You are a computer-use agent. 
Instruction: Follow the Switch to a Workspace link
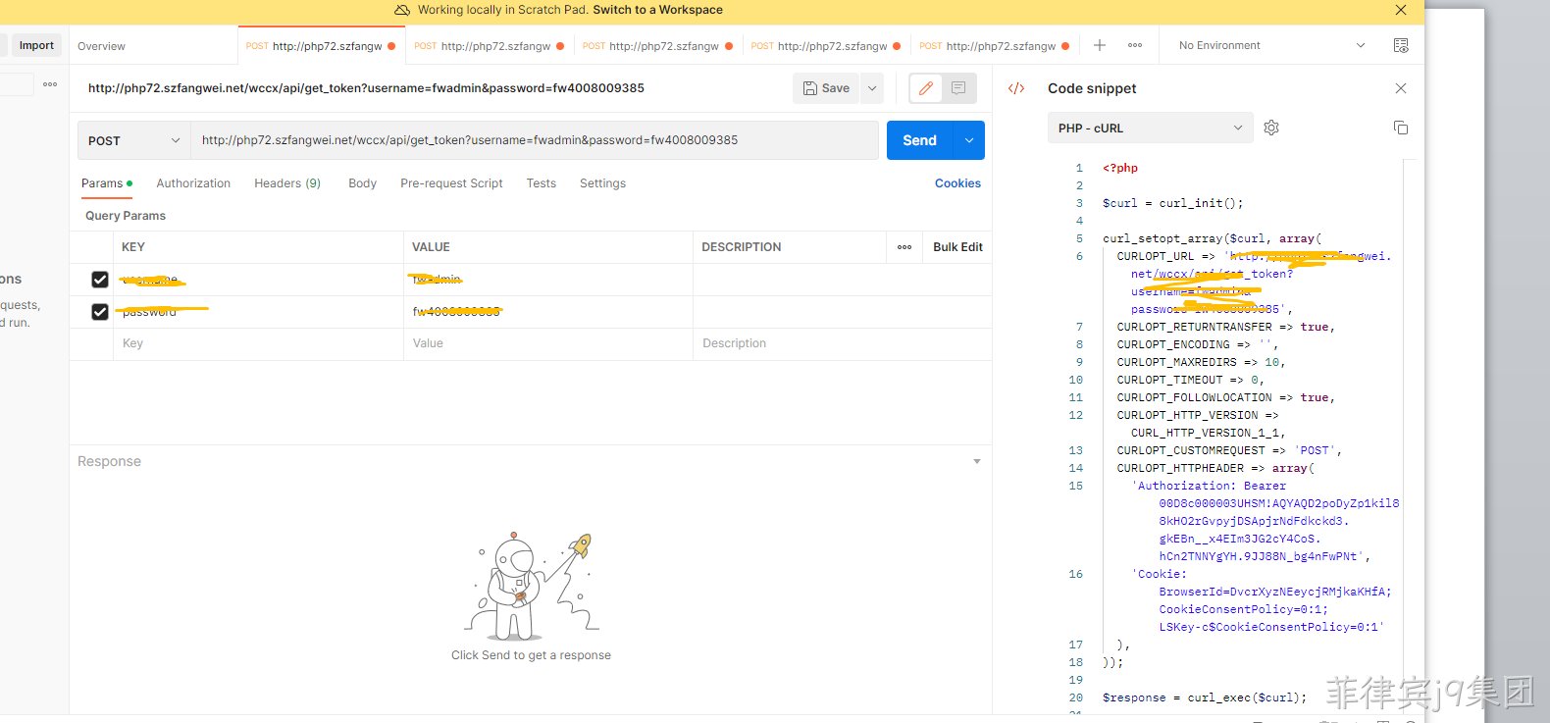tap(657, 10)
